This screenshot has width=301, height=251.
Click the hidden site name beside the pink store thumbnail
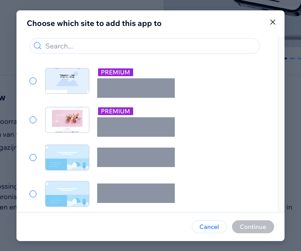[136, 127]
